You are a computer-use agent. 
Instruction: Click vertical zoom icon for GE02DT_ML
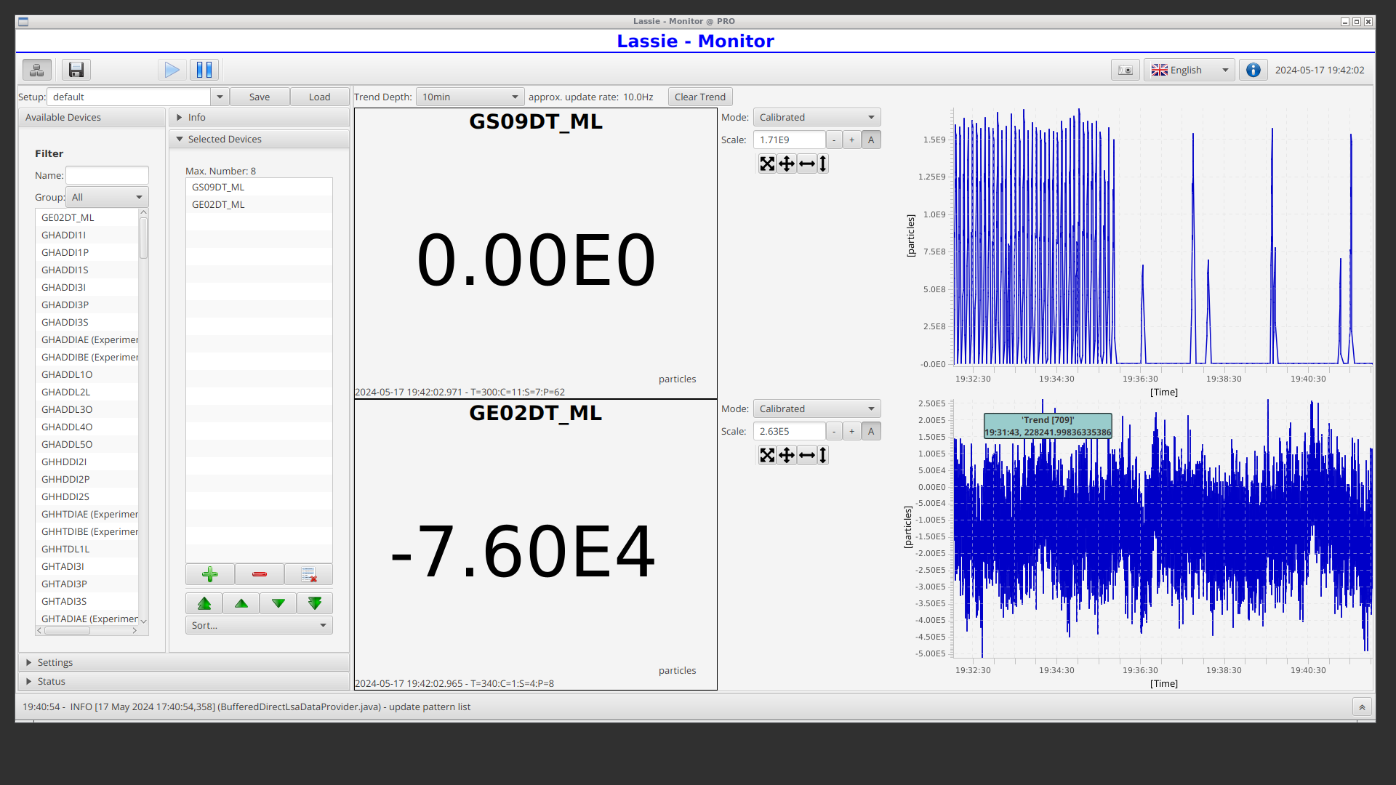823,455
